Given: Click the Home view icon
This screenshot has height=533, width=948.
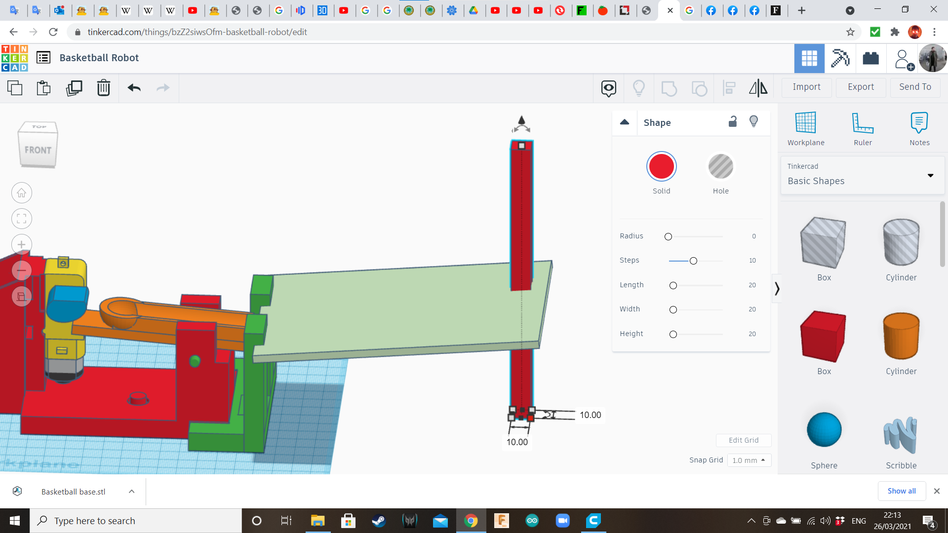Looking at the screenshot, I should pyautogui.click(x=22, y=193).
